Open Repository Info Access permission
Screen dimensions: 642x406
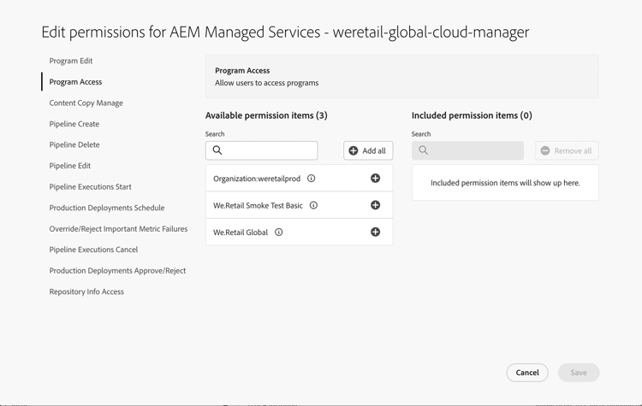point(86,291)
